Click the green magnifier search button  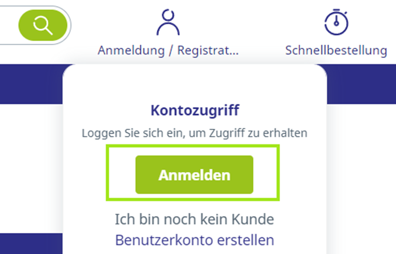click(x=43, y=25)
